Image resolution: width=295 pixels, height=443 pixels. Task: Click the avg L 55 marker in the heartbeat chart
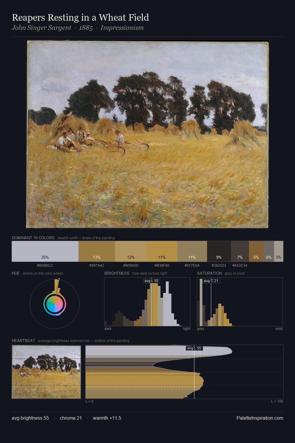tap(194, 348)
